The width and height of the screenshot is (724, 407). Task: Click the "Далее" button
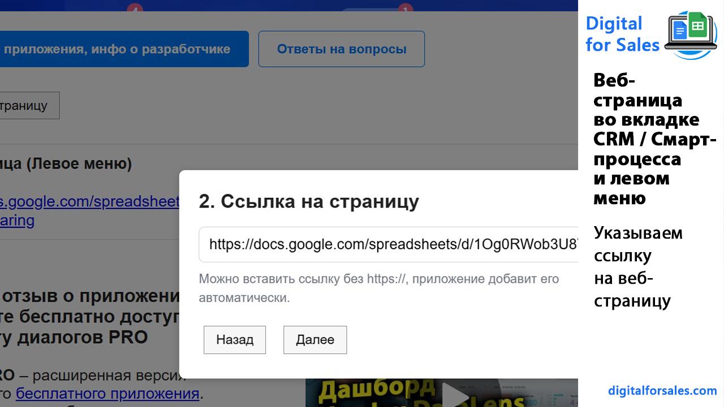315,340
